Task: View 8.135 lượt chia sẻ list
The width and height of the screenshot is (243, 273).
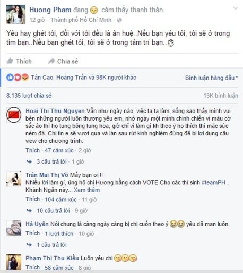Action: 29,96
